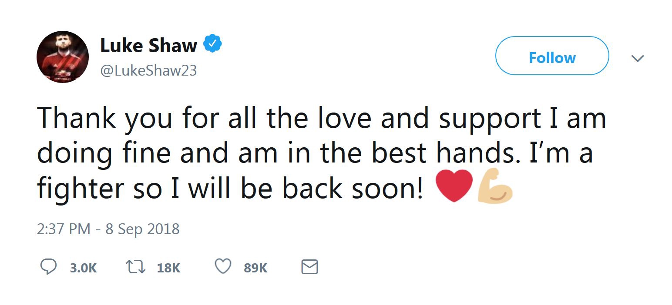View the 18K retweets count
This screenshot has width=672, height=305.
pos(168,268)
